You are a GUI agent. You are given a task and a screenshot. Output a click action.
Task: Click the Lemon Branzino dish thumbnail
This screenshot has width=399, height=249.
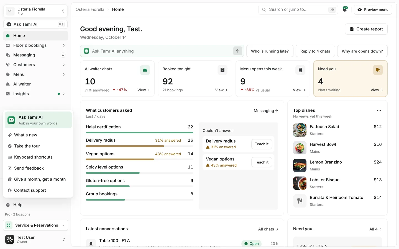coord(300,165)
